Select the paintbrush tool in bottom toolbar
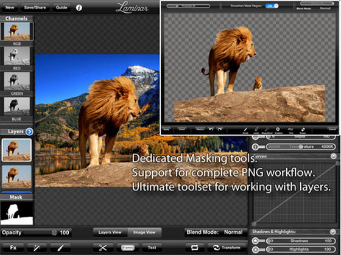This screenshot has height=255, width=341. point(60,247)
